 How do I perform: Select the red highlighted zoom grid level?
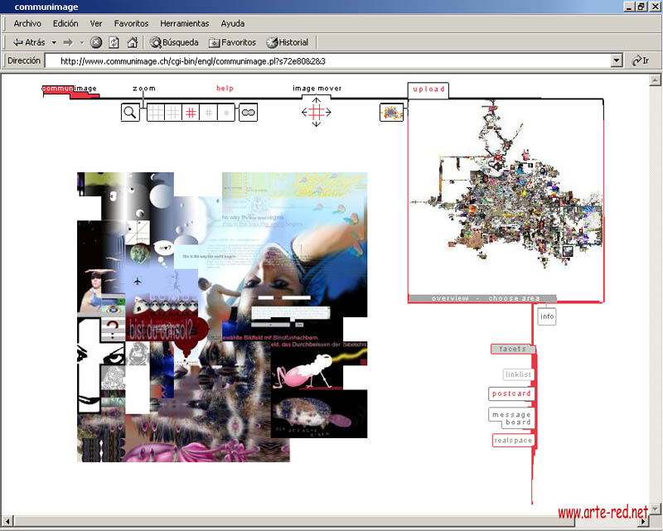tap(191, 113)
